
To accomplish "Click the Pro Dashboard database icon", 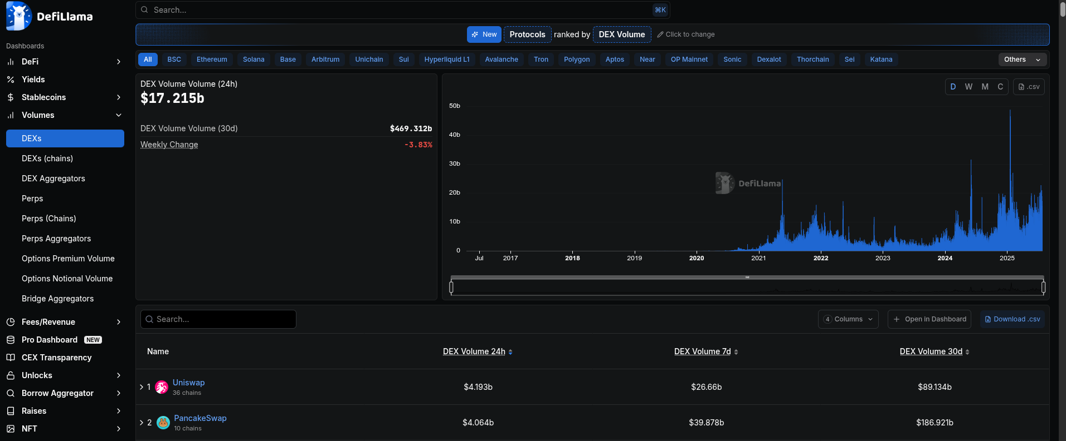I will [11, 340].
